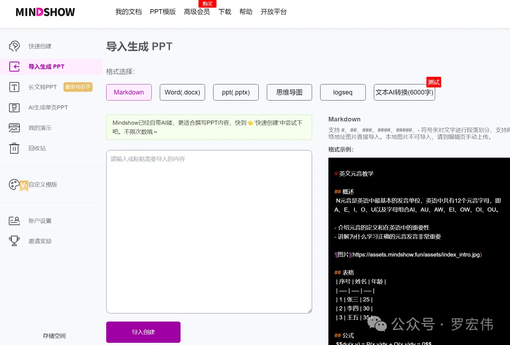510x345 pixels.
Task: Click the long-text-to-PPT T icon
Action: (x=14, y=87)
